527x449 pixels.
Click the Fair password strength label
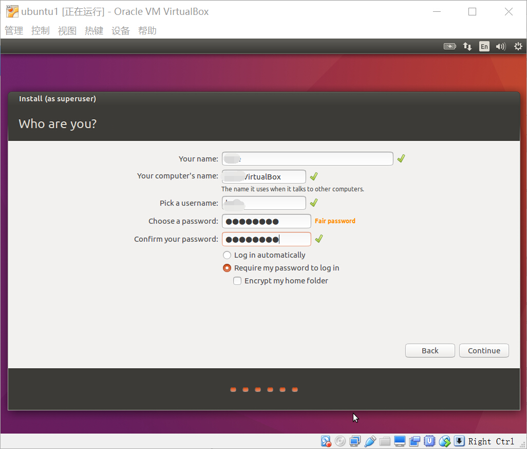tap(335, 221)
